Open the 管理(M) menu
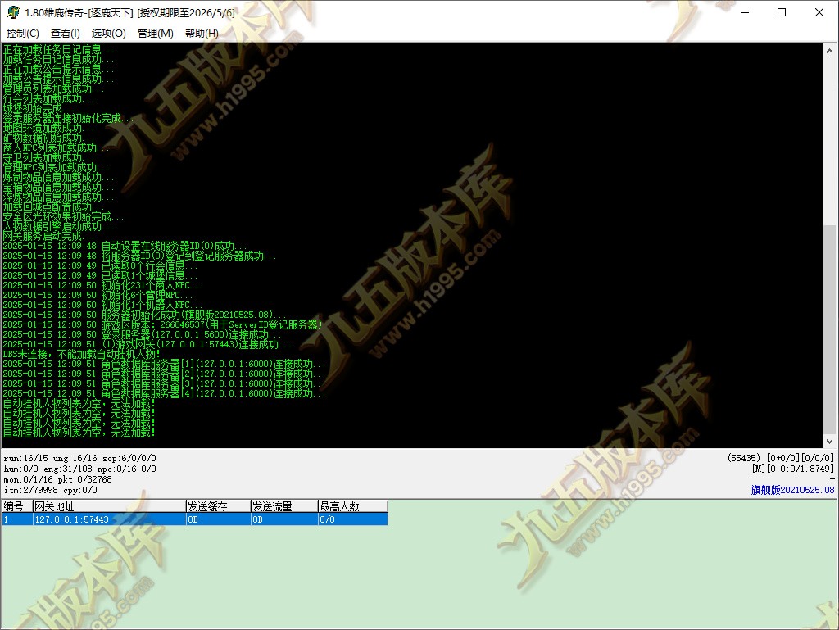The height and width of the screenshot is (630, 839). point(155,33)
